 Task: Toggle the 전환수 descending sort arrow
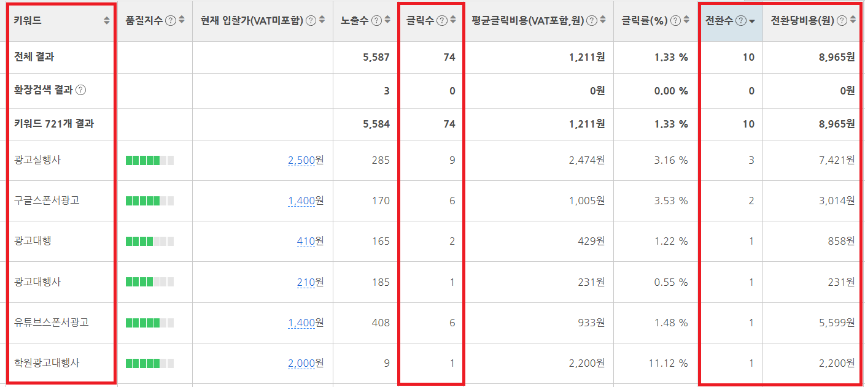752,21
